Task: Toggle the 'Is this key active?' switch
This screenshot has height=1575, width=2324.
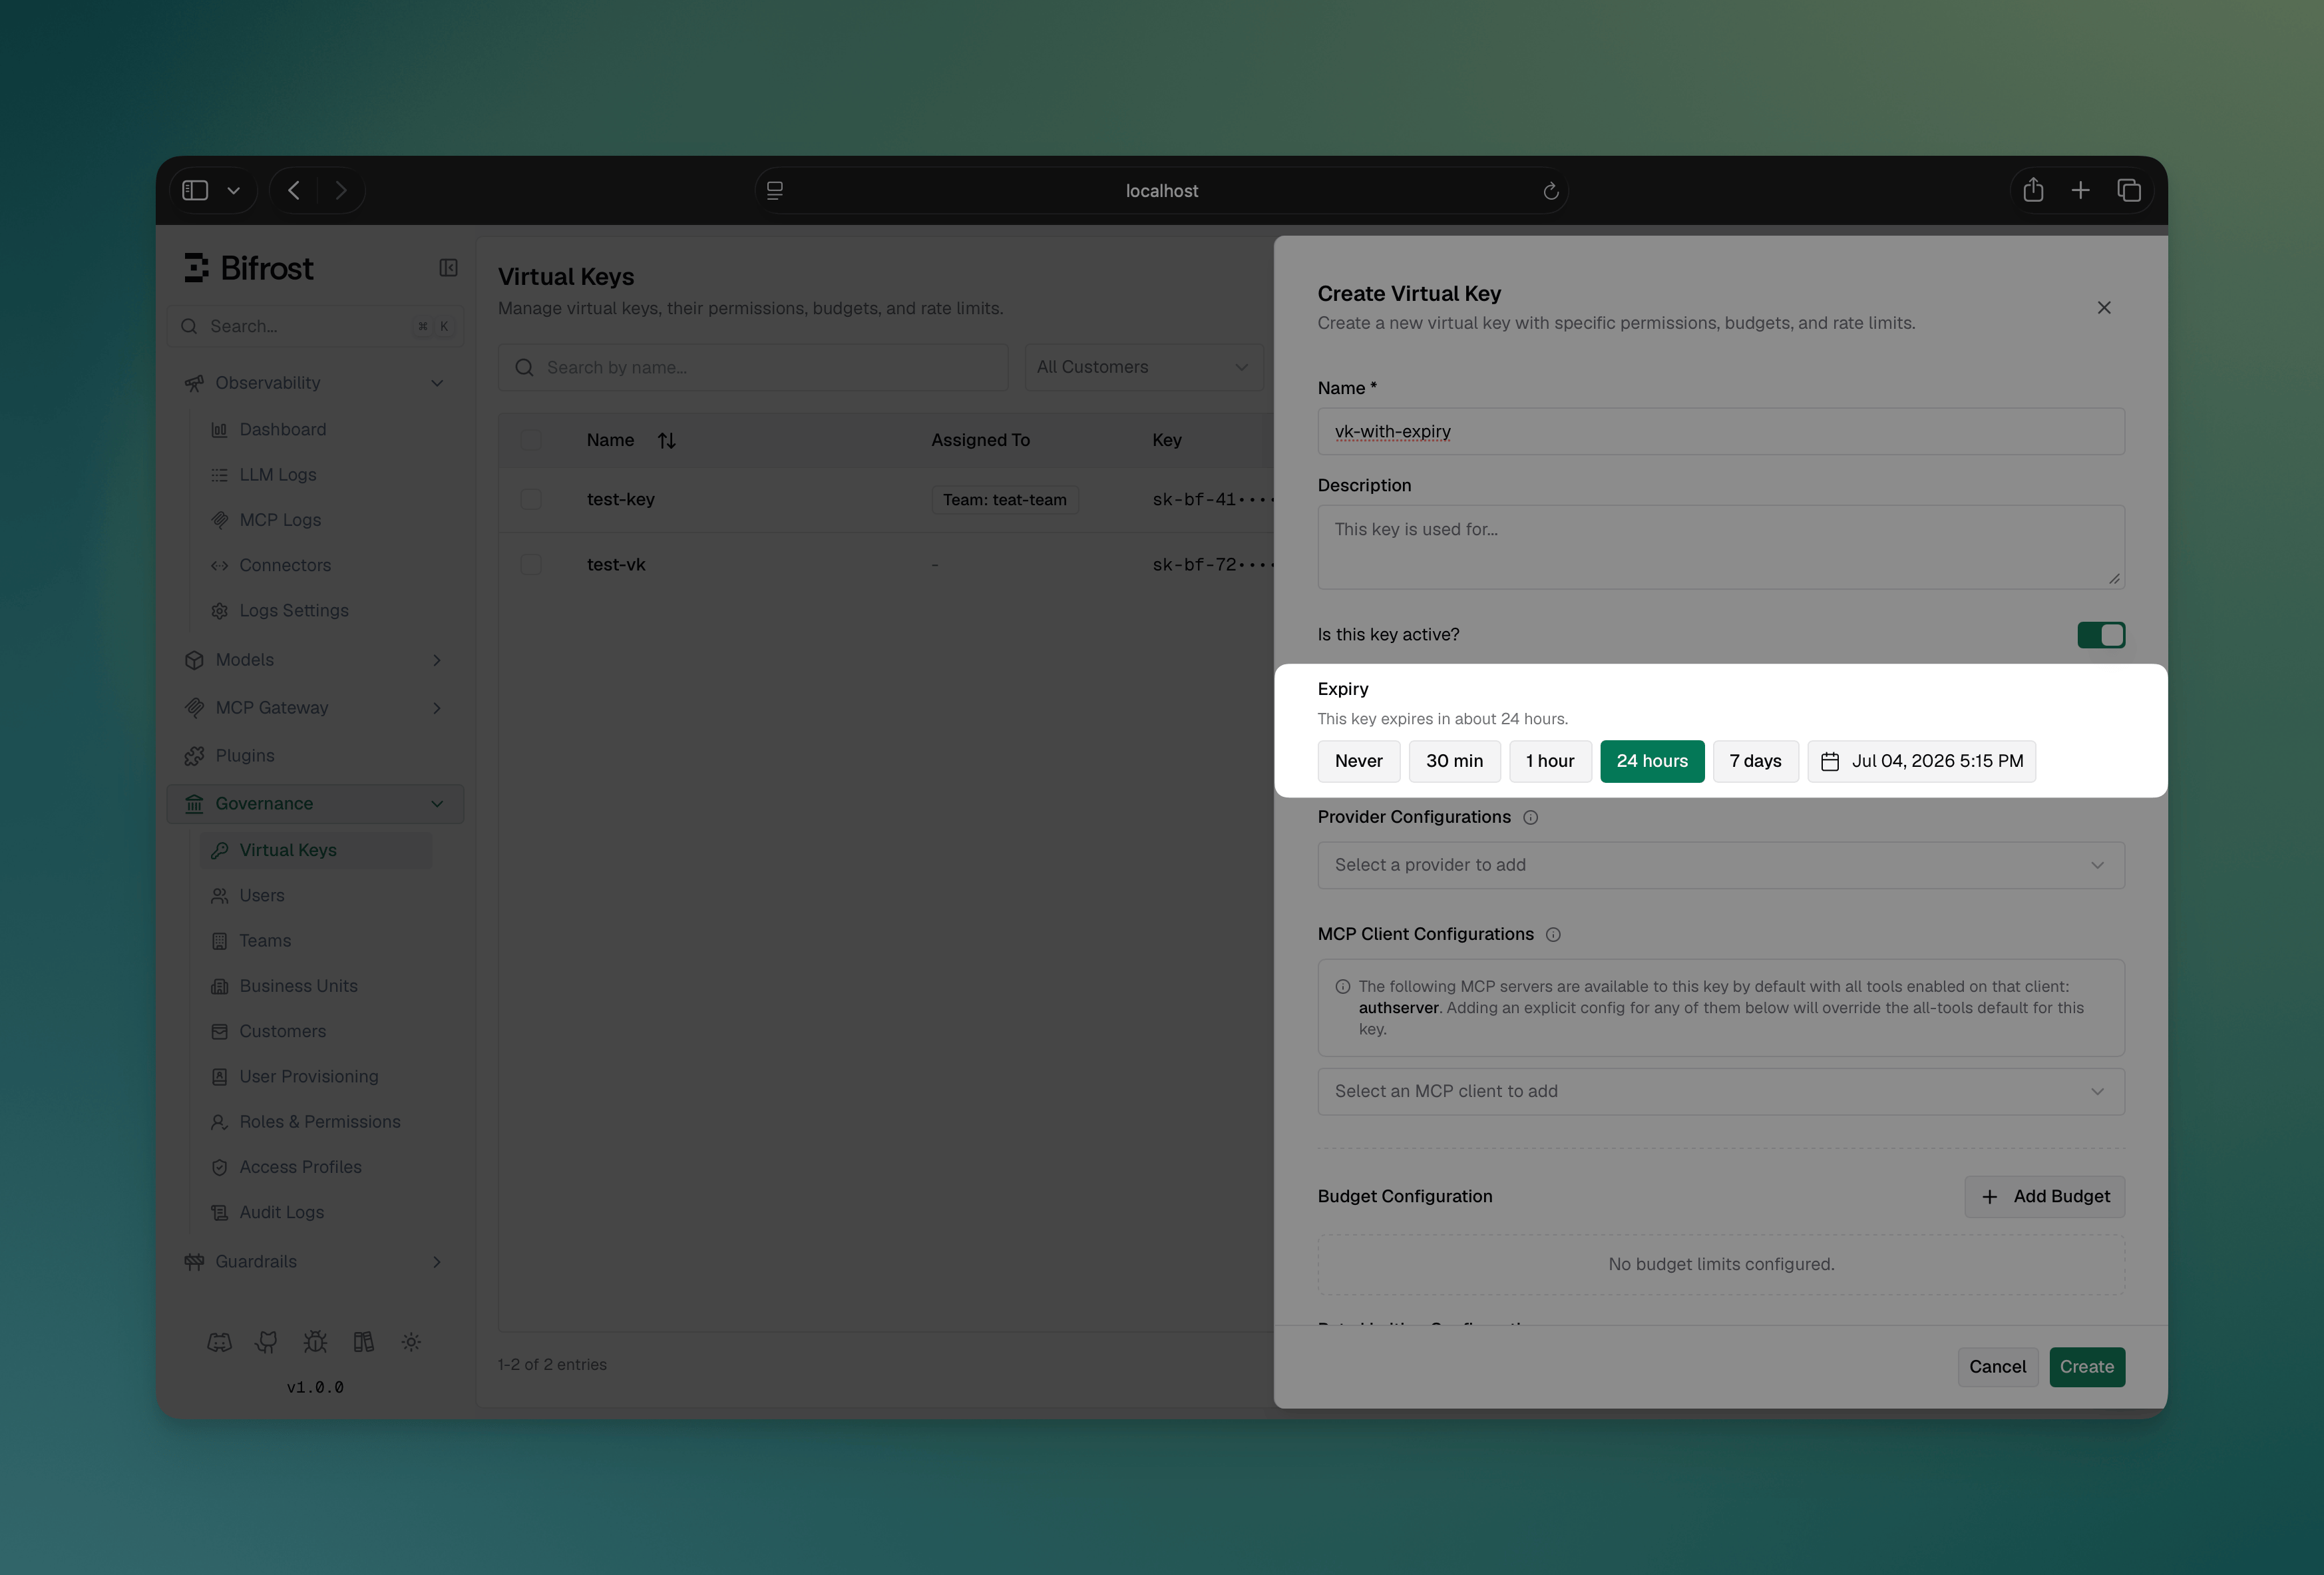Action: [2101, 635]
